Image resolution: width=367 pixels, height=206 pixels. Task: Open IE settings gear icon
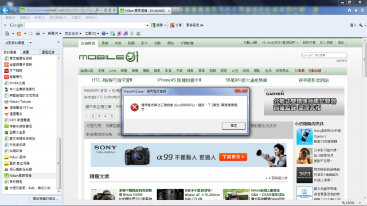362,10
